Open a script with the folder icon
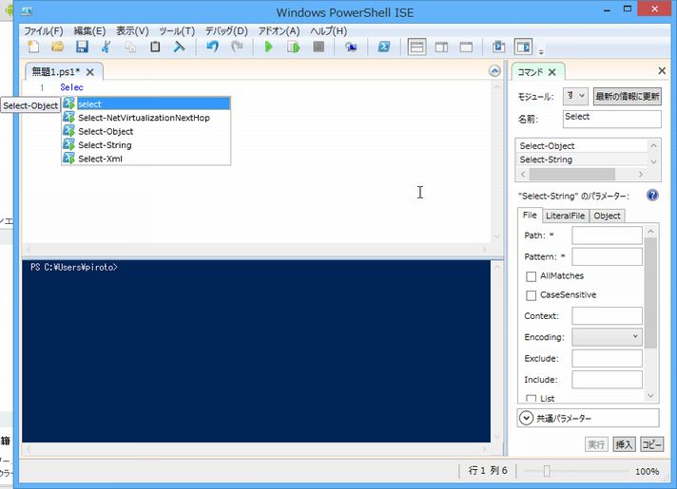 57,47
